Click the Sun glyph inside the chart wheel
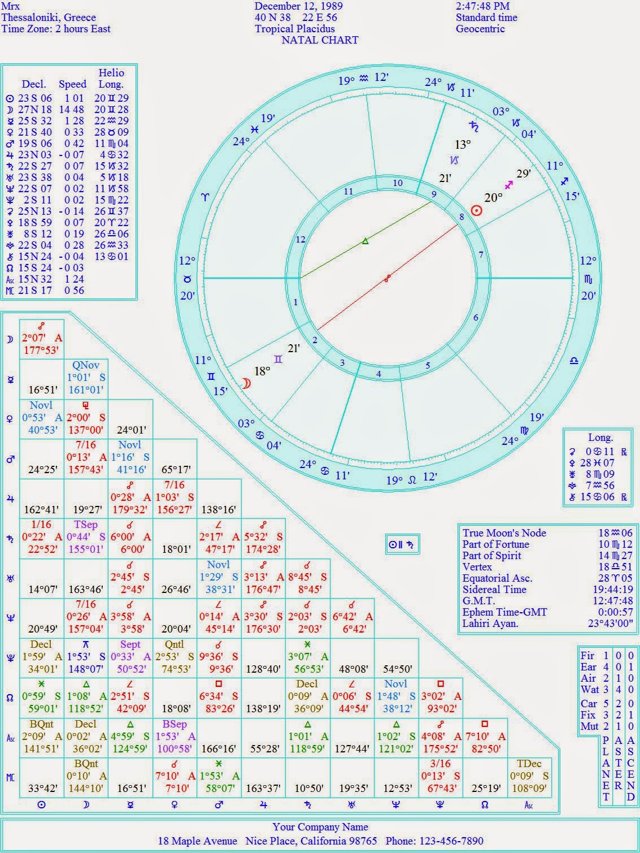 [x=477, y=211]
